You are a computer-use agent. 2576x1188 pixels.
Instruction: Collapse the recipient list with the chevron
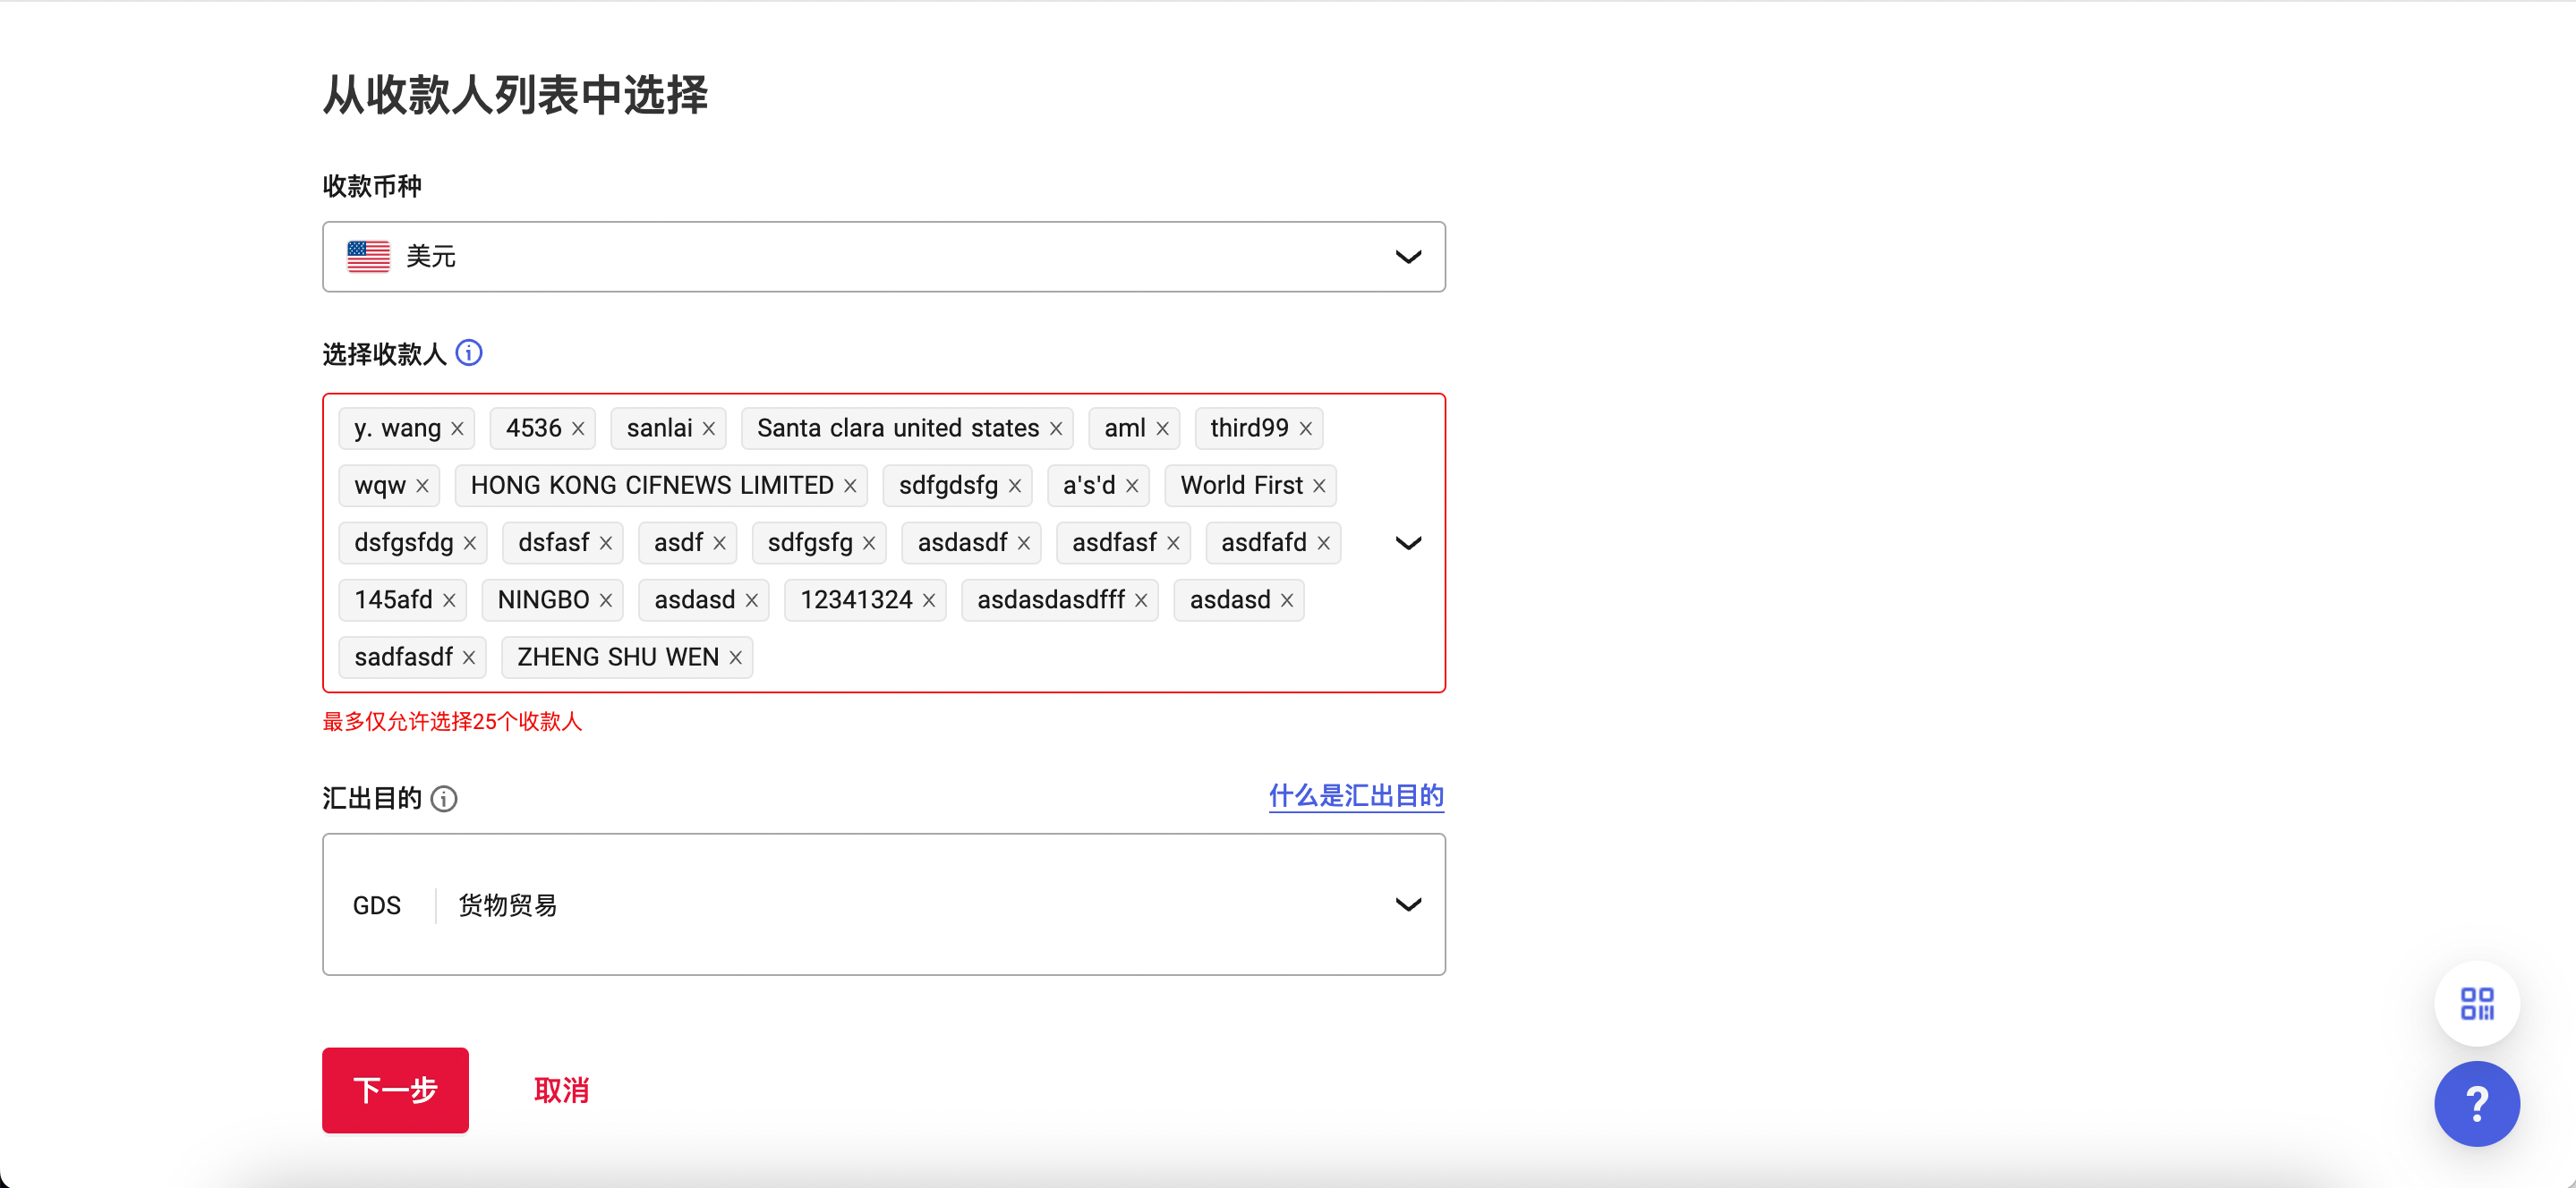(1408, 542)
